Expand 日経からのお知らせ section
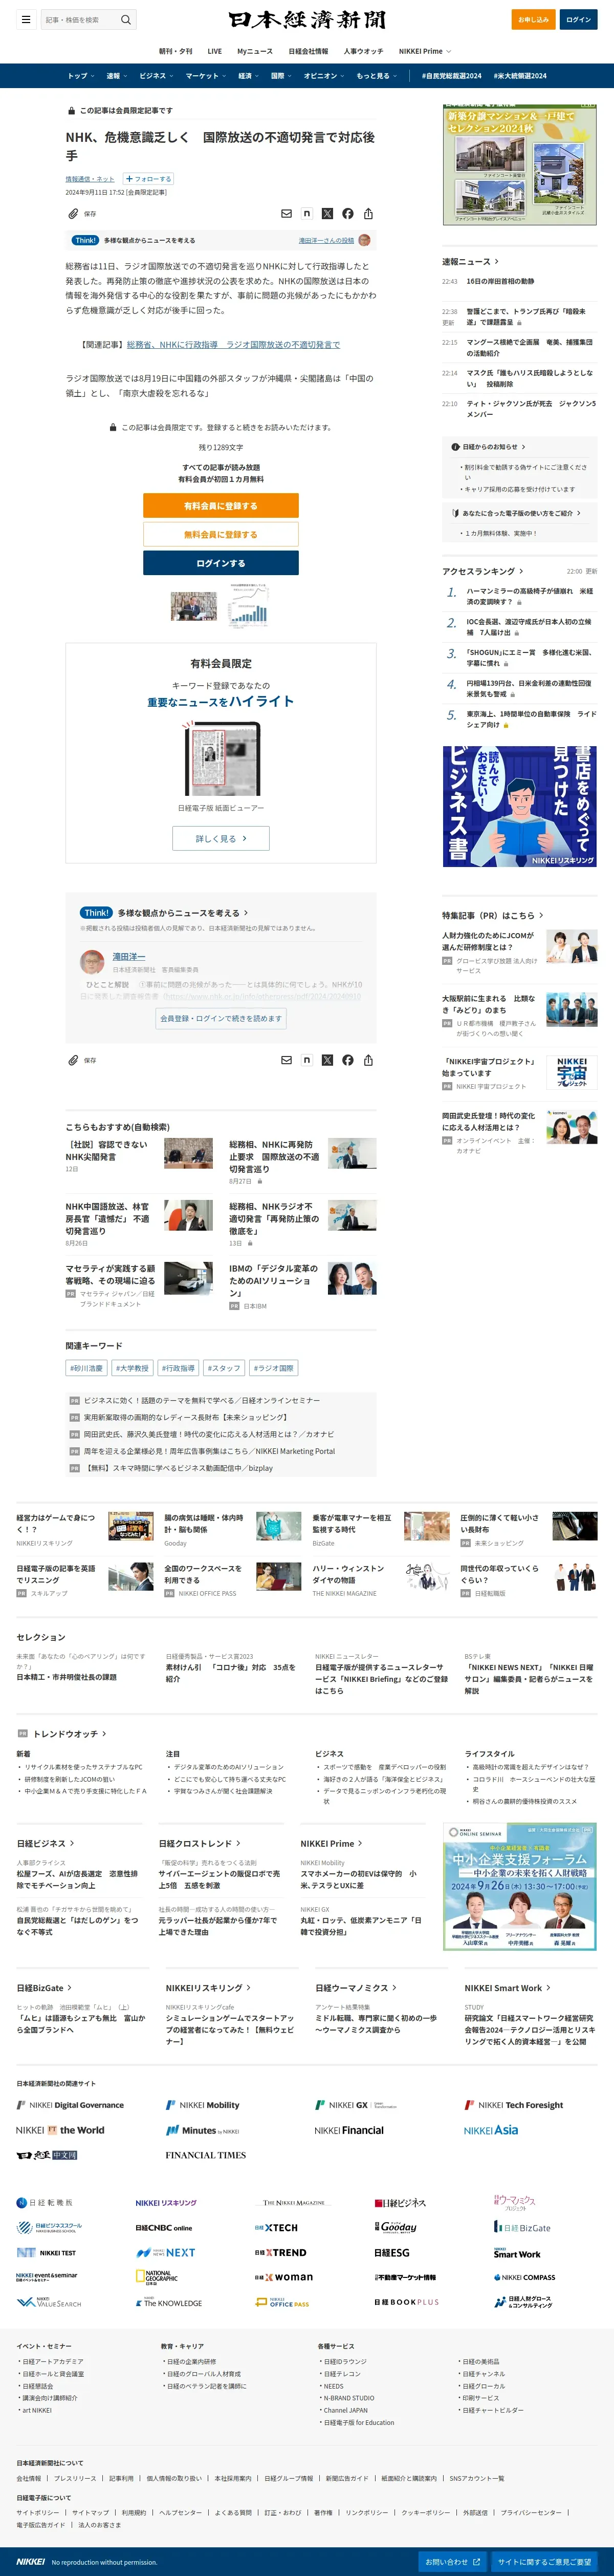 (x=488, y=447)
